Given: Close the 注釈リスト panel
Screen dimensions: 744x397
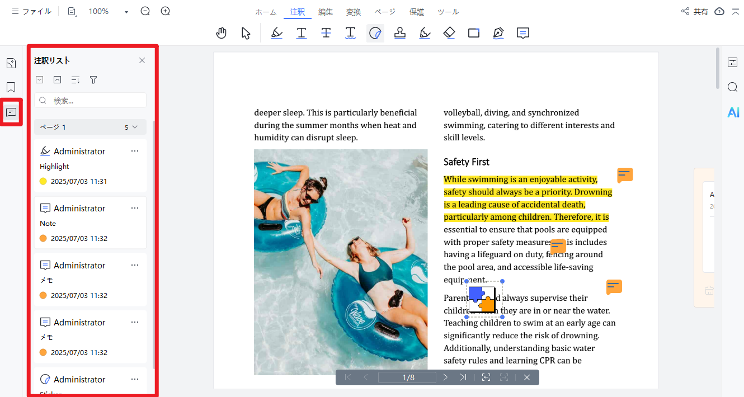Looking at the screenshot, I should (x=142, y=60).
